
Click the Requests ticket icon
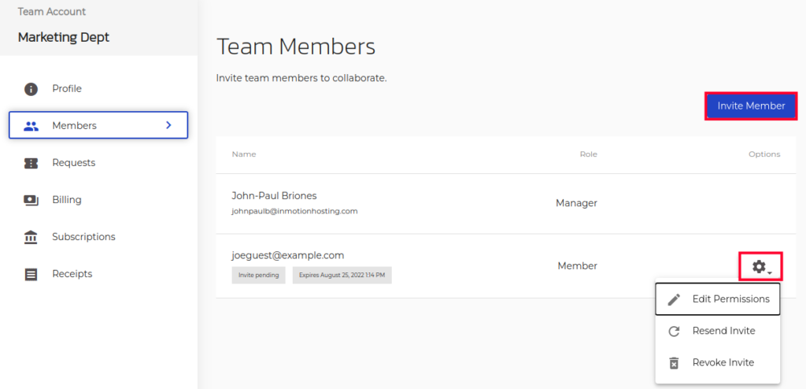pos(31,163)
